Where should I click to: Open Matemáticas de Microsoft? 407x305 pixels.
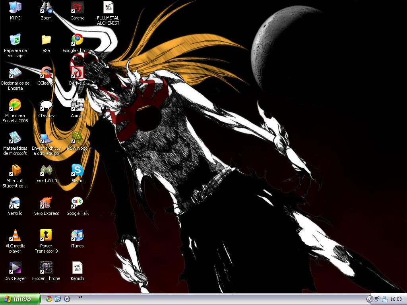(x=15, y=137)
